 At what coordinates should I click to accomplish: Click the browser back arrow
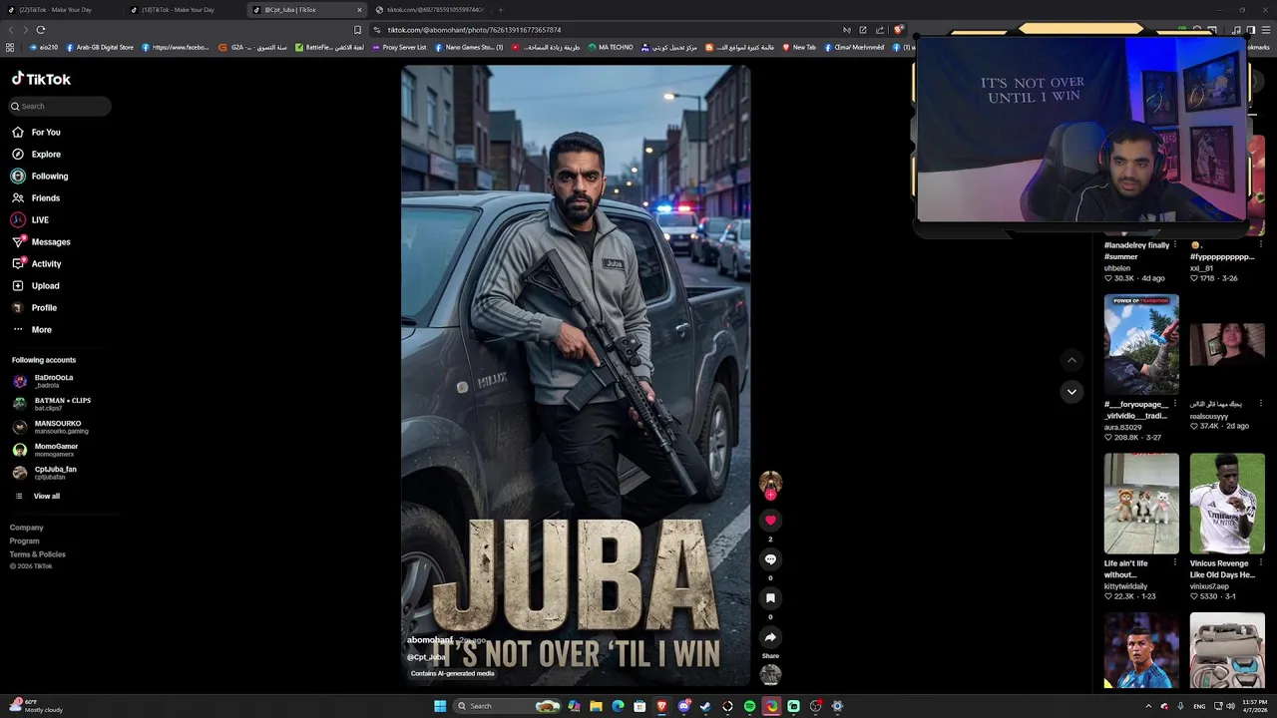pyautogui.click(x=12, y=30)
